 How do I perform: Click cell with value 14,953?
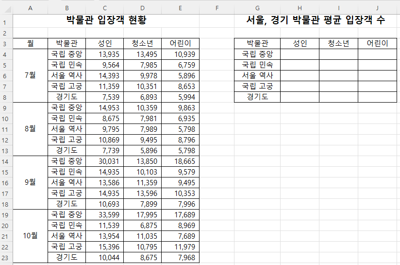tap(104, 108)
